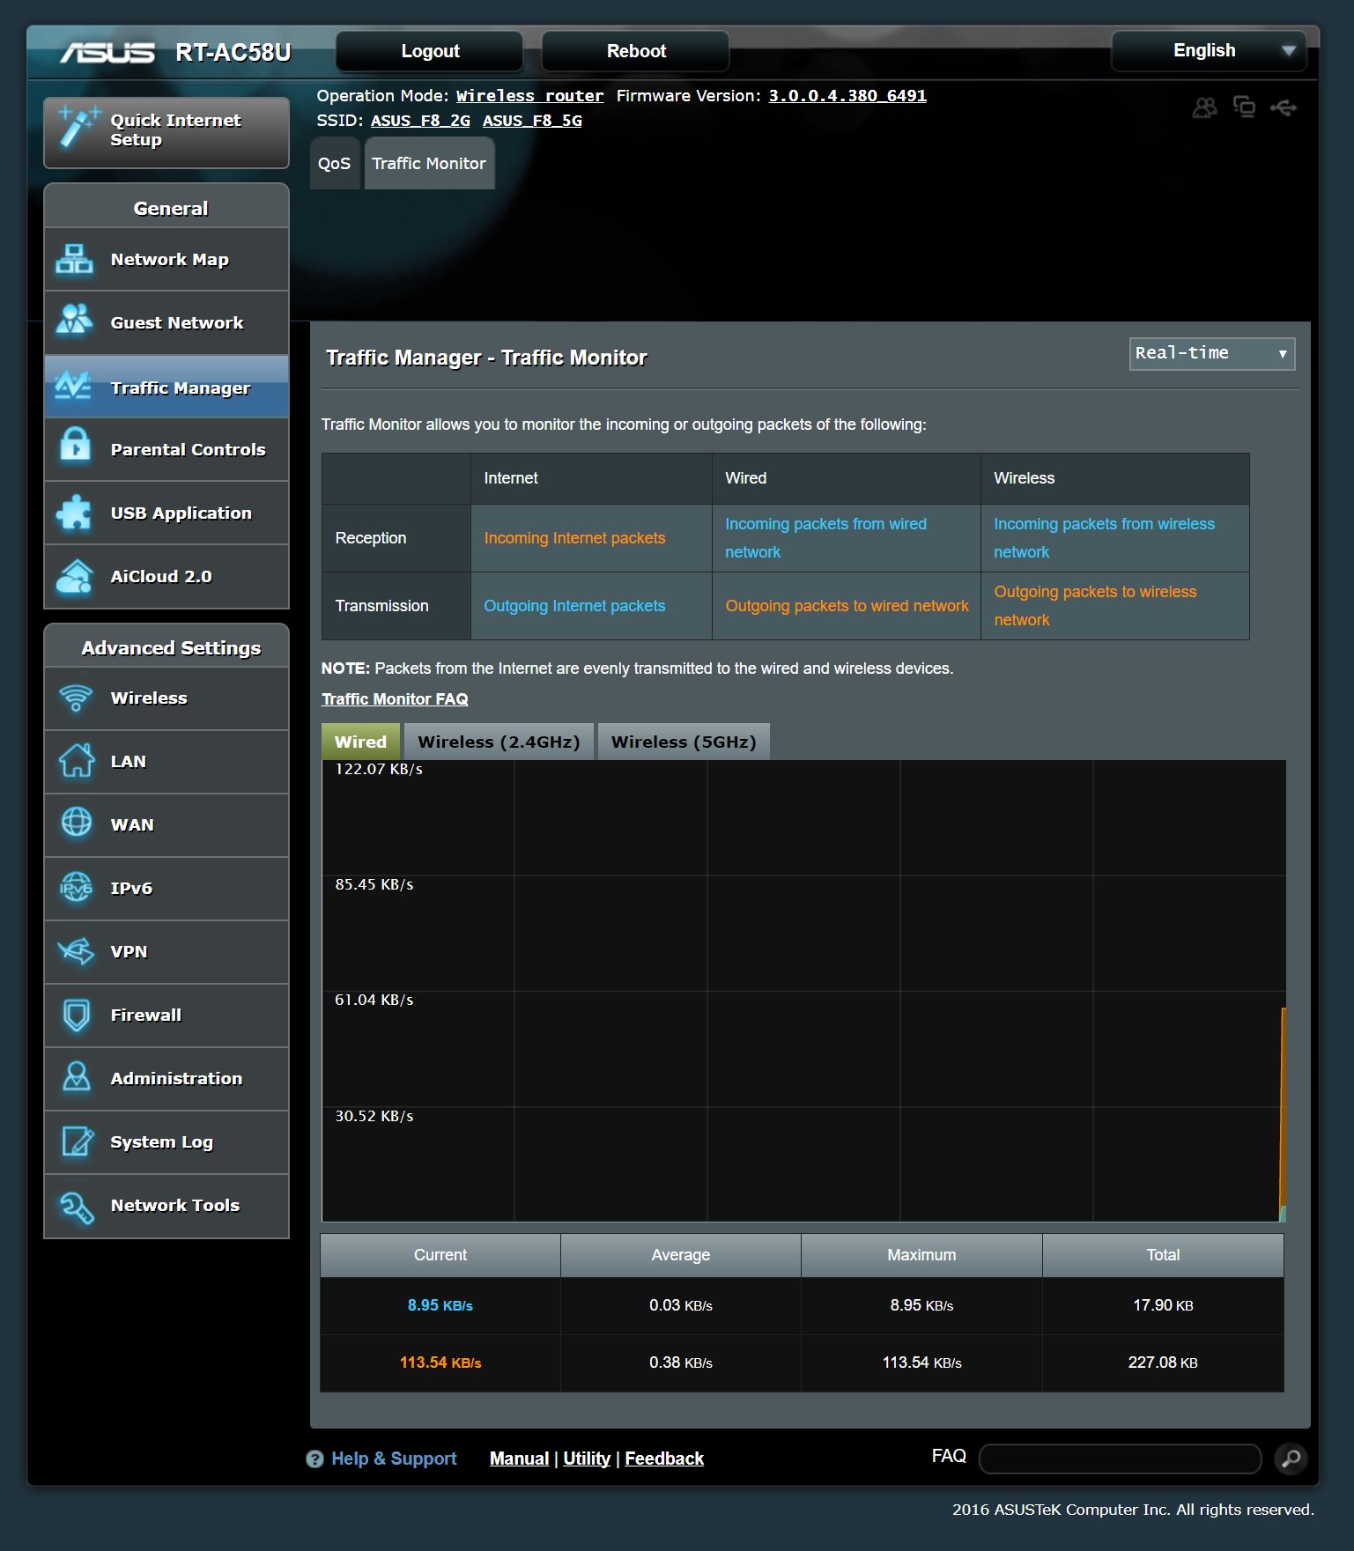Click the current 8.95 KB/s value
This screenshot has height=1551, width=1354.
(440, 1305)
